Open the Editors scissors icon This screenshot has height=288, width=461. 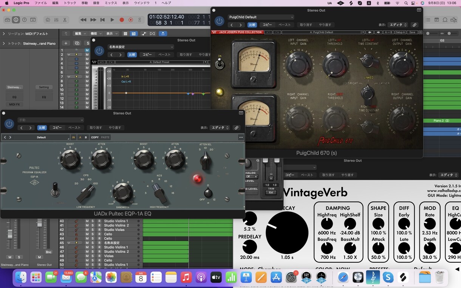coord(65,20)
